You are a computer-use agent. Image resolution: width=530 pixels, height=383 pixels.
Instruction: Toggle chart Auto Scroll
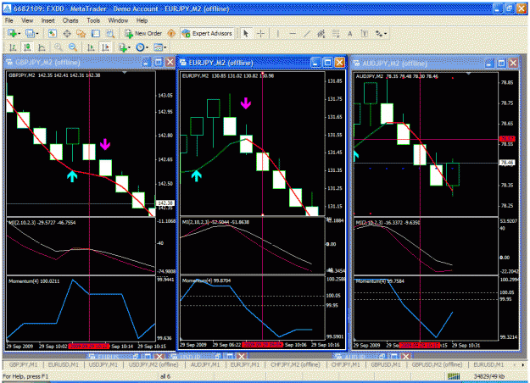pos(91,47)
